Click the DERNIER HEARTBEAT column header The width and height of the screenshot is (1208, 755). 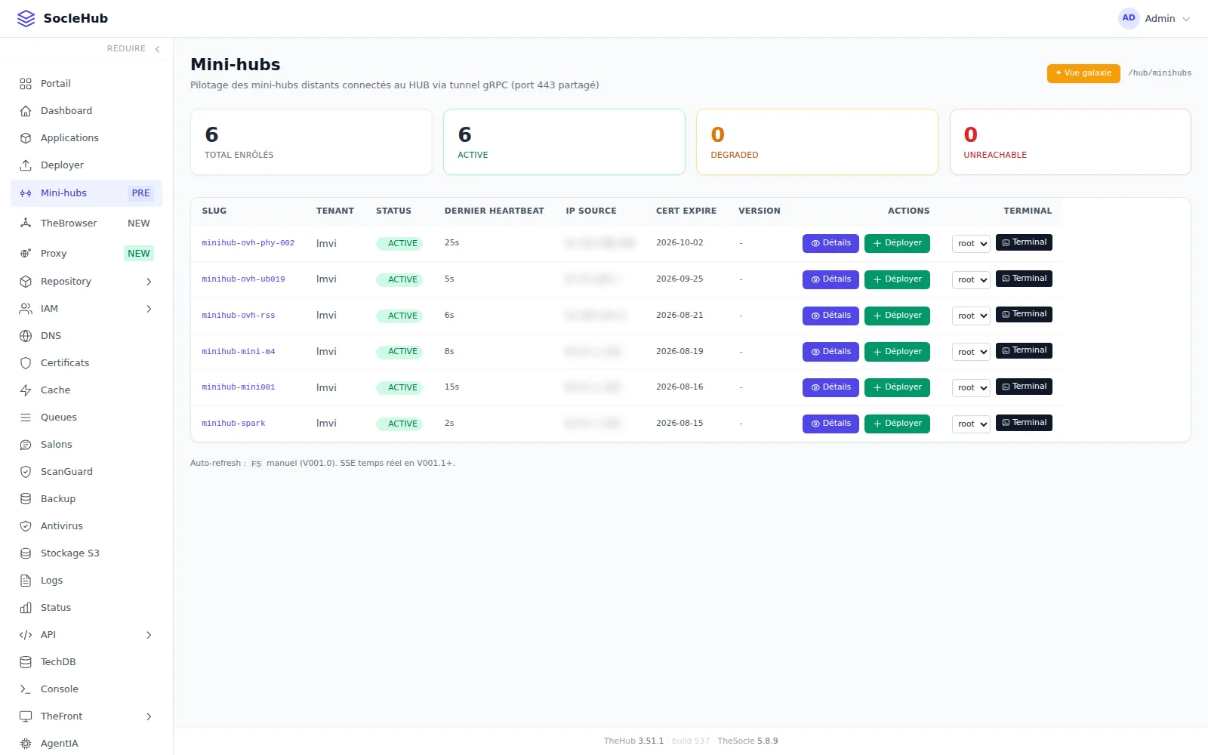point(495,211)
